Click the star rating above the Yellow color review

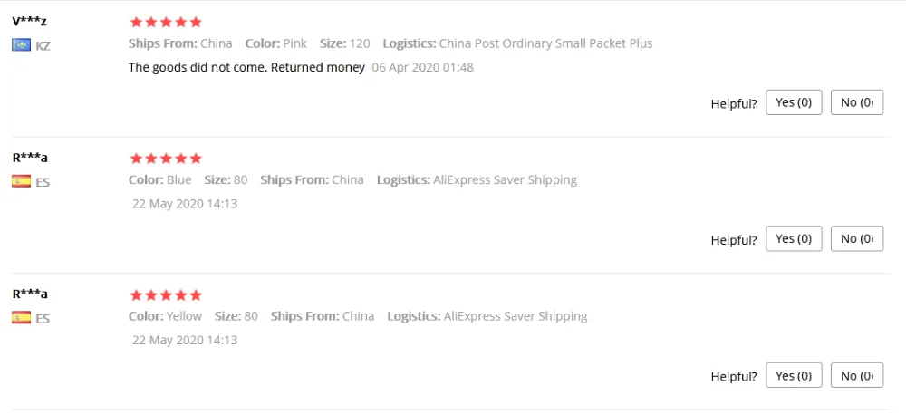166,295
